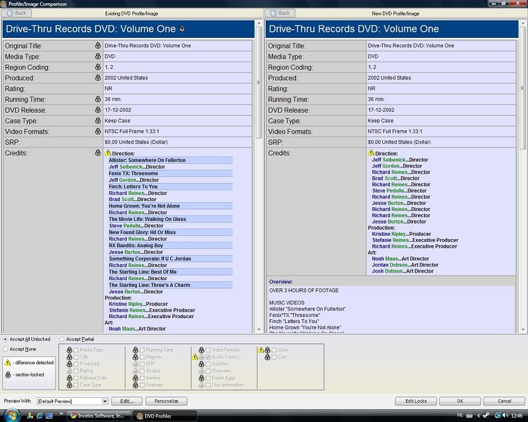Click the lock icon on Region Coding row
528x422 pixels.
pyautogui.click(x=98, y=67)
